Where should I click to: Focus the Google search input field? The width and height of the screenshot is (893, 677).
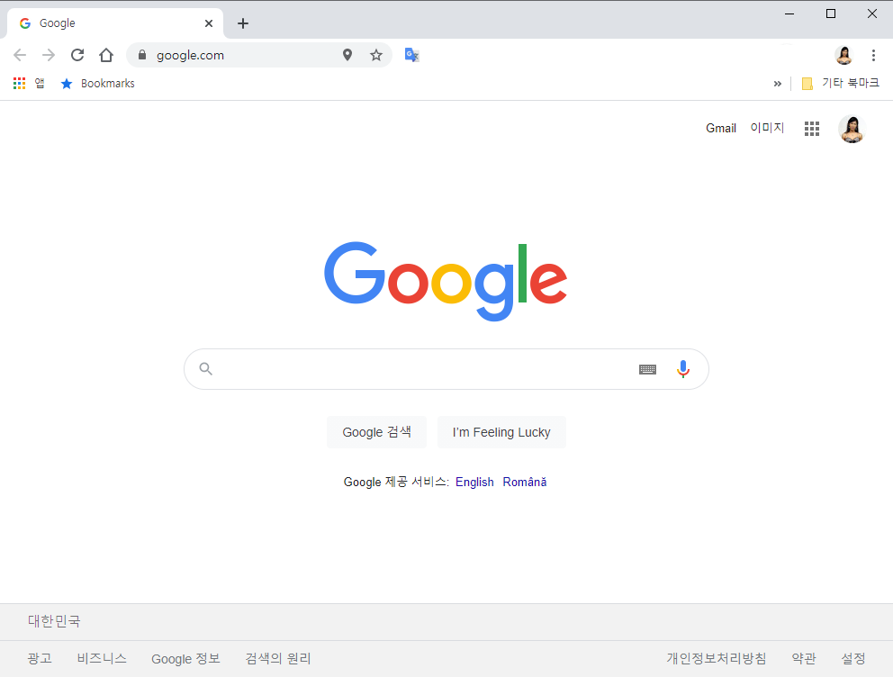pyautogui.click(x=446, y=369)
